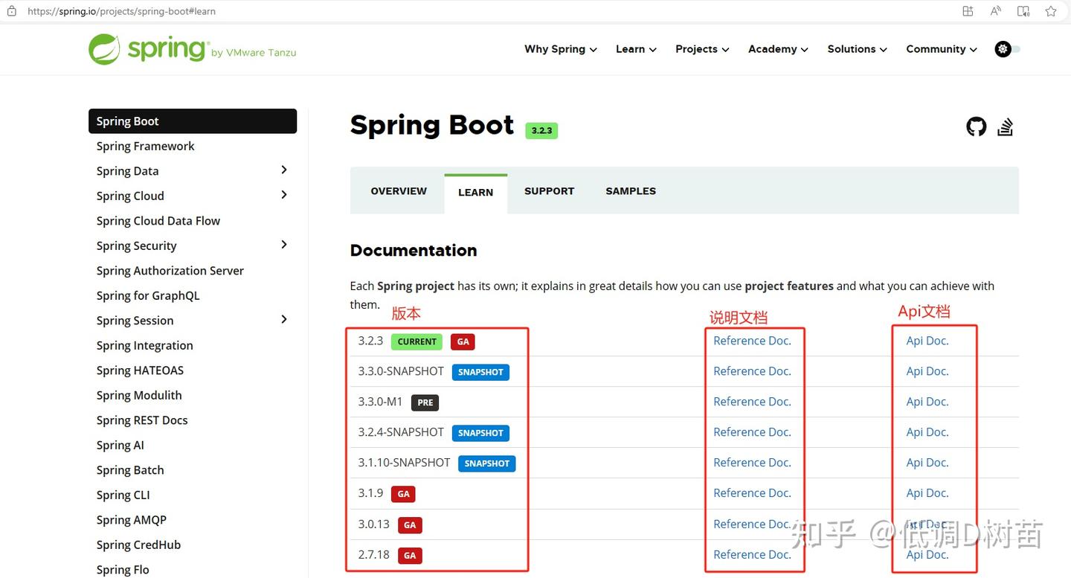Switch to the SAMPLES tab
The width and height of the screenshot is (1071, 578).
[630, 190]
